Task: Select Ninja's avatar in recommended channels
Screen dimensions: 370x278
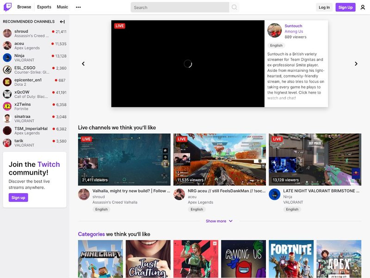Action: [x=7, y=57]
